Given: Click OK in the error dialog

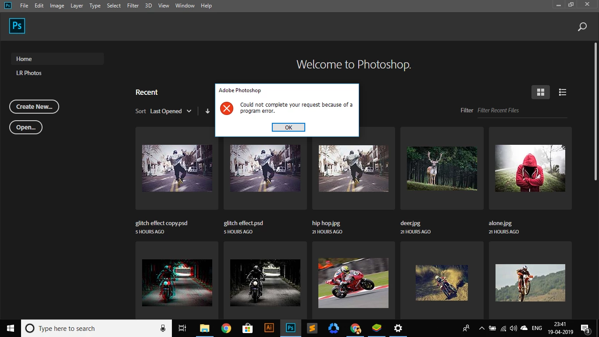Looking at the screenshot, I should pos(289,127).
